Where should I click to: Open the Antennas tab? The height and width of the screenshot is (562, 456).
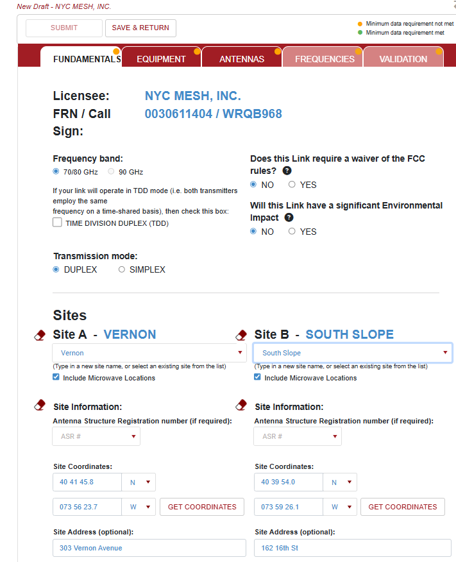242,59
